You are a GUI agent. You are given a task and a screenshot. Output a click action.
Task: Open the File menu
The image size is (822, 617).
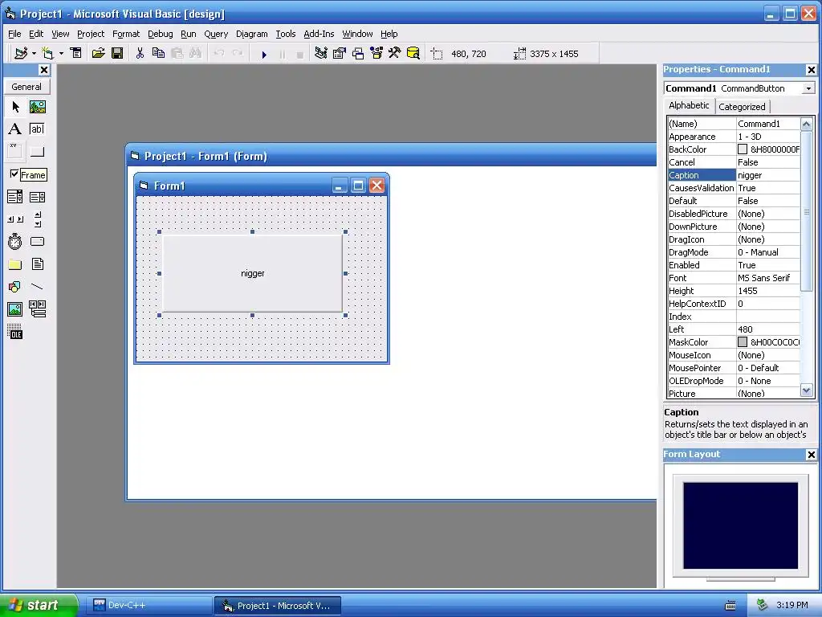14,34
